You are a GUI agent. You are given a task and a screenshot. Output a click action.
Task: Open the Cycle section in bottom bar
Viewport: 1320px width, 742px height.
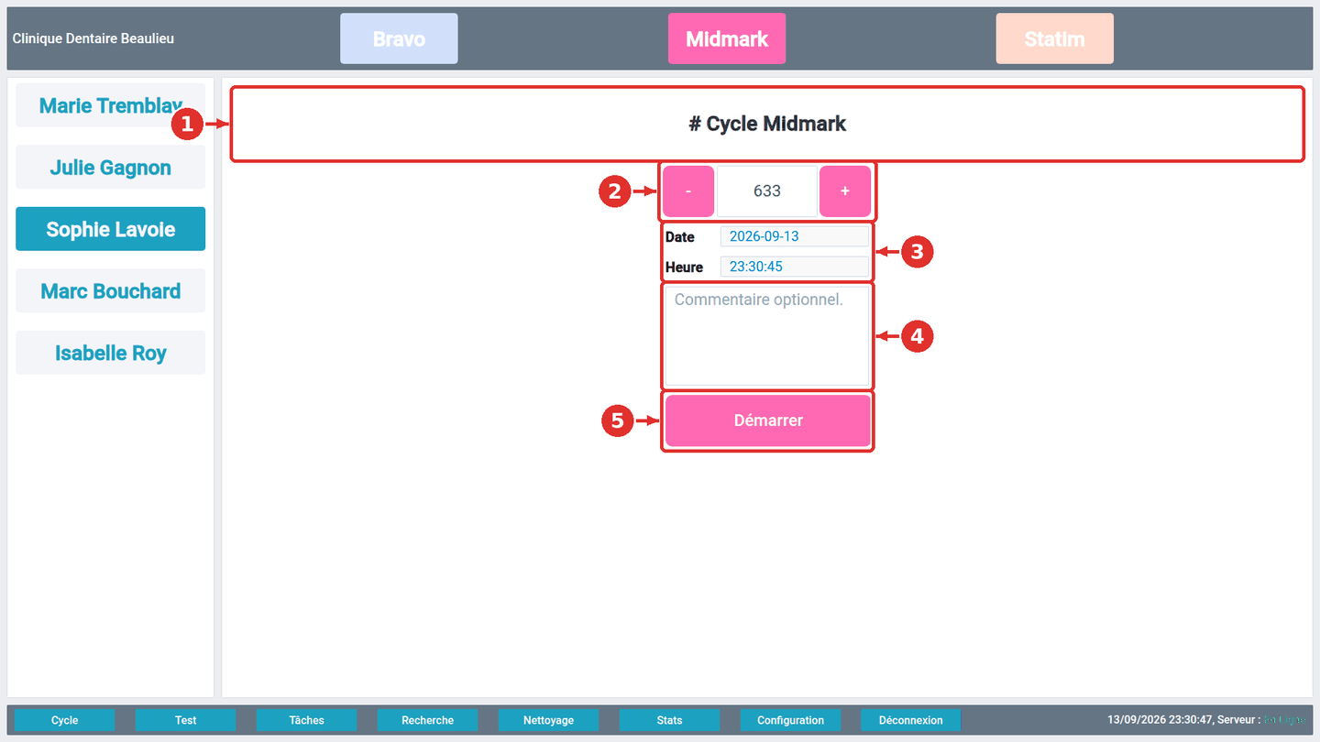[x=65, y=720]
